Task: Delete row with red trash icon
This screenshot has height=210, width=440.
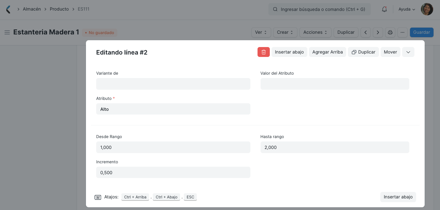Action: point(264,52)
